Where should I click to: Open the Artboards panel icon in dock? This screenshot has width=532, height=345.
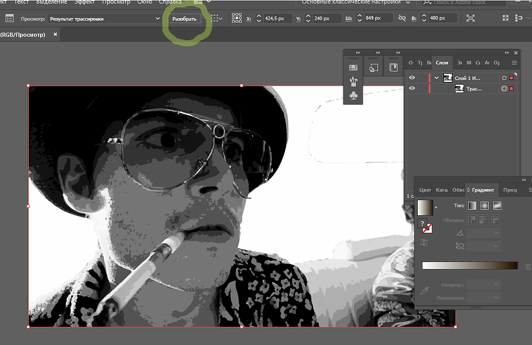tap(373, 68)
